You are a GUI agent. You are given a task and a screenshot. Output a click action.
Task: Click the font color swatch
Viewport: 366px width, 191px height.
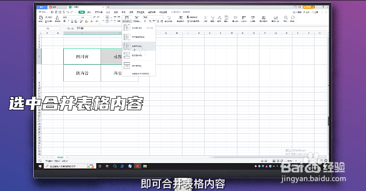pos(91,22)
